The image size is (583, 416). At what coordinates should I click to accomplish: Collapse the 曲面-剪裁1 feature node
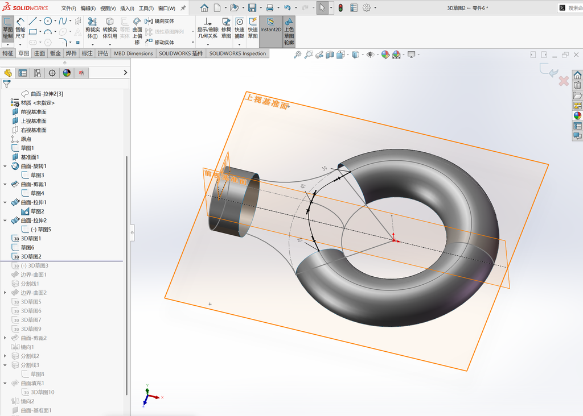5,185
